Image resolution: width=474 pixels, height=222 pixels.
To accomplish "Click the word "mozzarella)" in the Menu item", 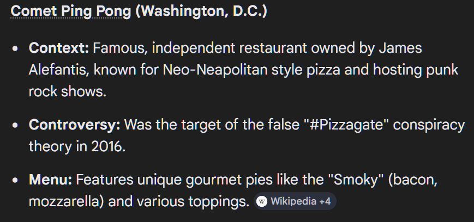I will click(x=66, y=201).
